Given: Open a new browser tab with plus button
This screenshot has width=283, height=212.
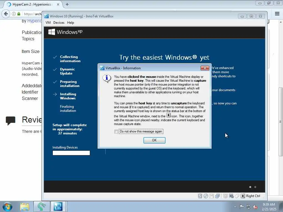Looking at the screenshot, I should [x=67, y=4].
